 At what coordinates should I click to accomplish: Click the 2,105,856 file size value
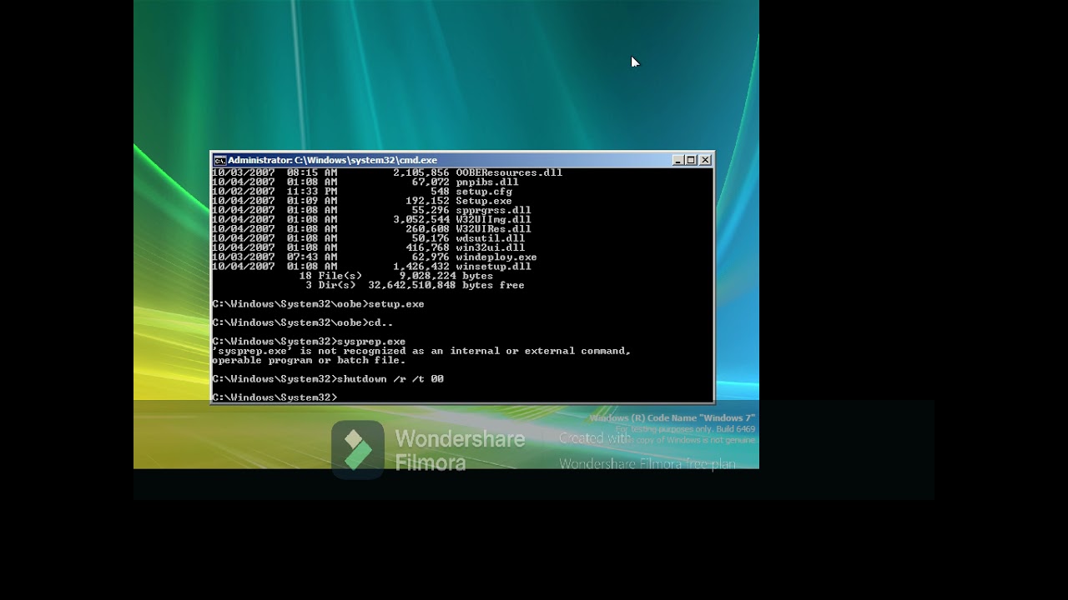tap(421, 172)
